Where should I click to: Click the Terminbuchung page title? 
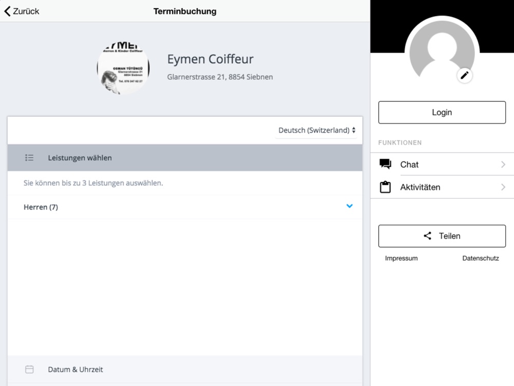pyautogui.click(x=185, y=11)
